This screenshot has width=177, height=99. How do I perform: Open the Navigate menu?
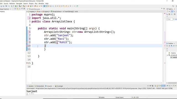(x=19, y=4)
